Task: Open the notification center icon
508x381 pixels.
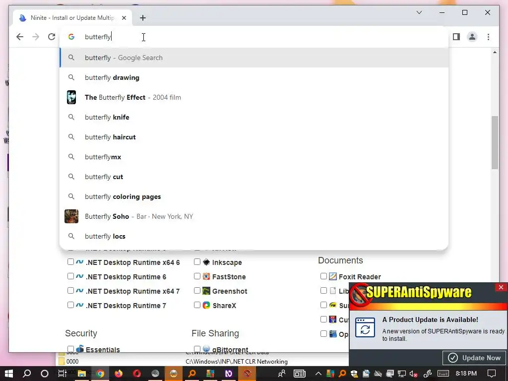Action: point(492,374)
